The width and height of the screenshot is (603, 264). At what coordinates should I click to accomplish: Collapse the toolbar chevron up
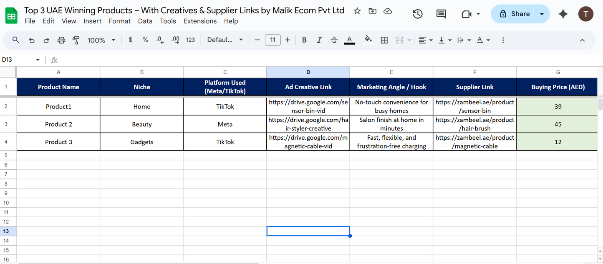(x=583, y=40)
